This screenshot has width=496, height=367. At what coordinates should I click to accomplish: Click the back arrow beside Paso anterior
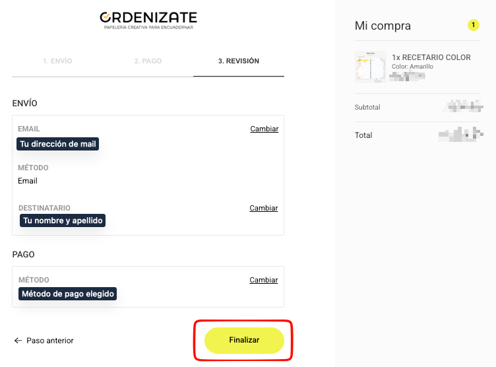pyautogui.click(x=18, y=341)
